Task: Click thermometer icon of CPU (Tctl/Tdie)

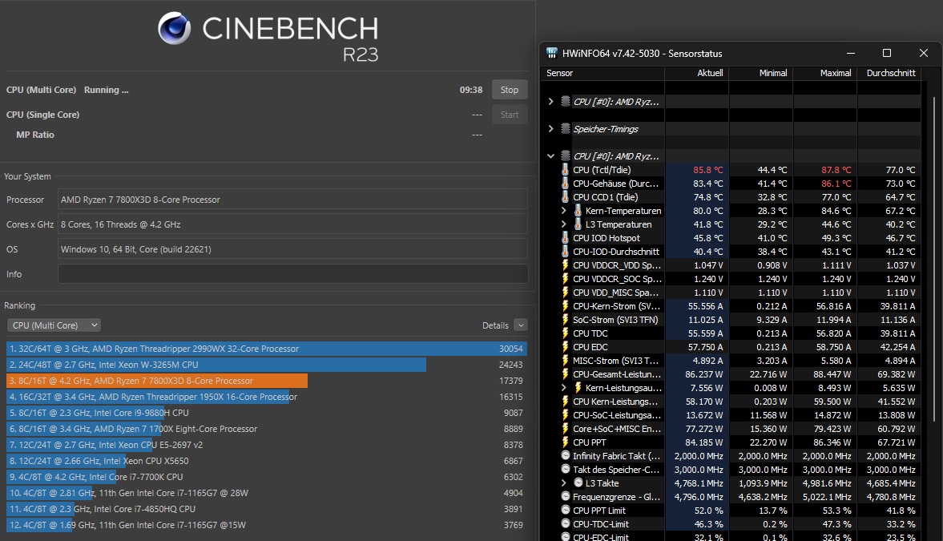Action: (x=566, y=170)
